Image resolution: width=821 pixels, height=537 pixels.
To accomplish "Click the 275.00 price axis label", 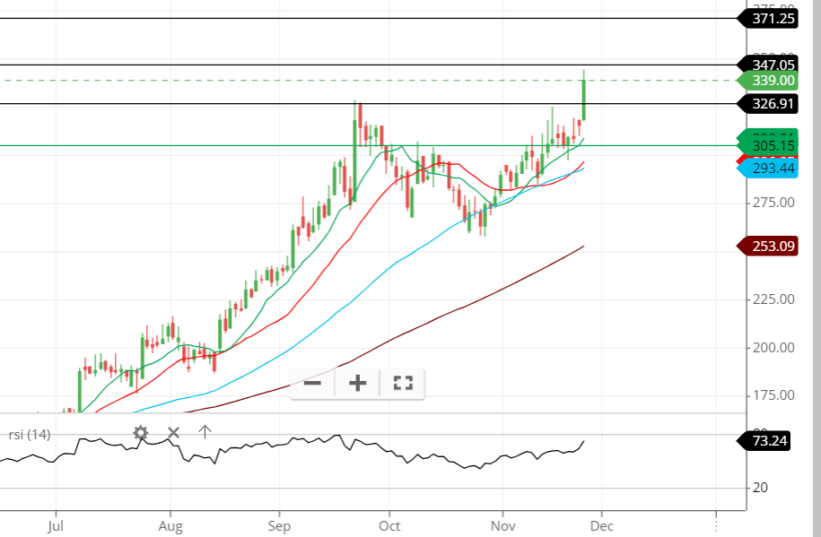I will coord(773,203).
